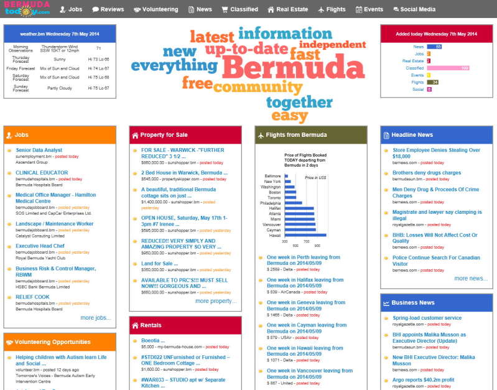Open Landscape / Maintenance Worker job listing
The image size is (497, 390).
tap(55, 224)
